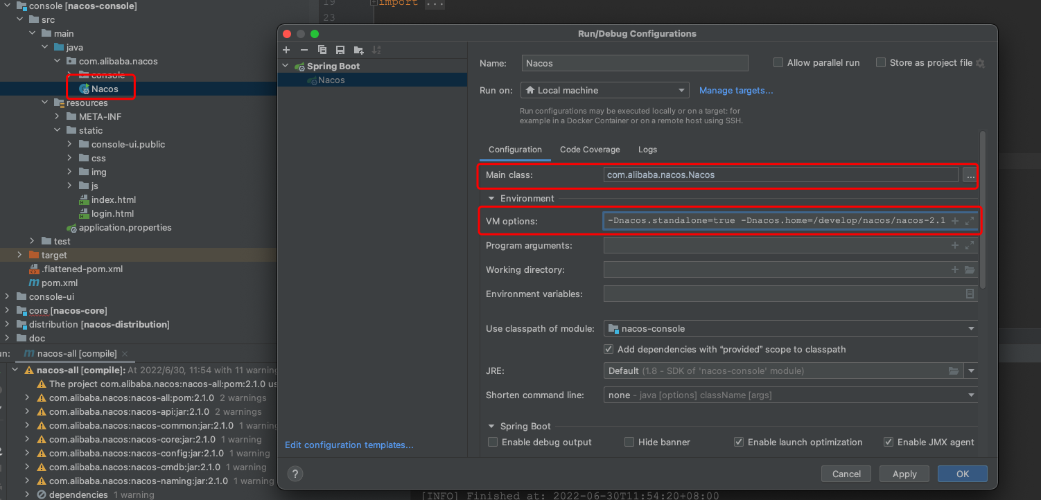Collapse the Spring Boot settings section
The height and width of the screenshot is (500, 1041).
[x=491, y=427]
